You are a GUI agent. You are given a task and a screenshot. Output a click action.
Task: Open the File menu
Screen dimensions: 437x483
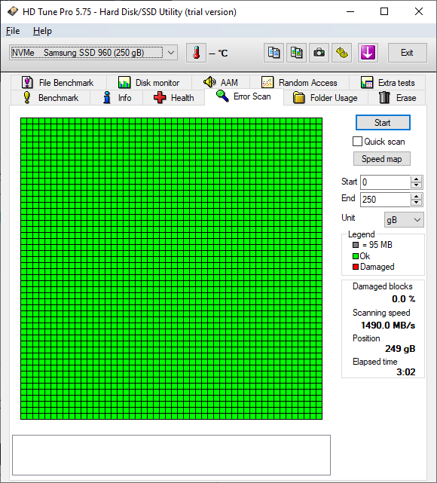13,31
